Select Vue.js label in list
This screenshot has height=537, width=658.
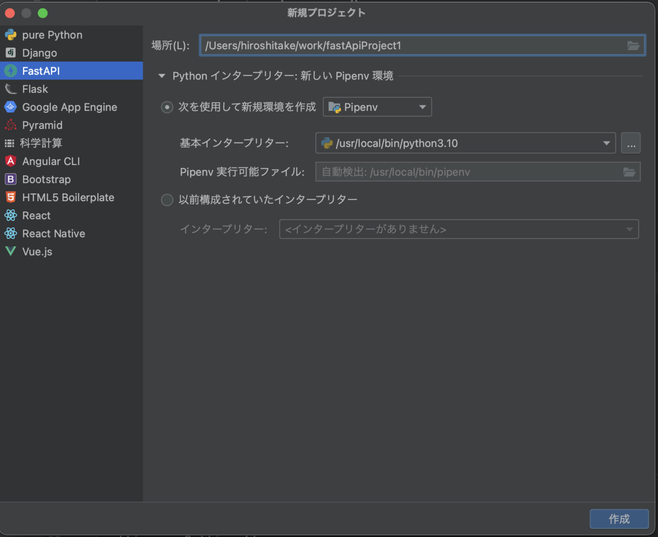coord(37,252)
